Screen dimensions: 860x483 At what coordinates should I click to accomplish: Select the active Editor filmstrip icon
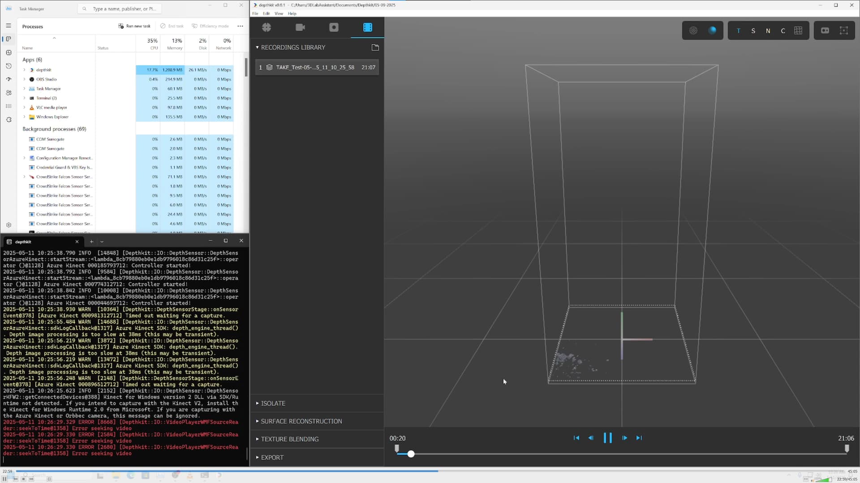point(367,27)
